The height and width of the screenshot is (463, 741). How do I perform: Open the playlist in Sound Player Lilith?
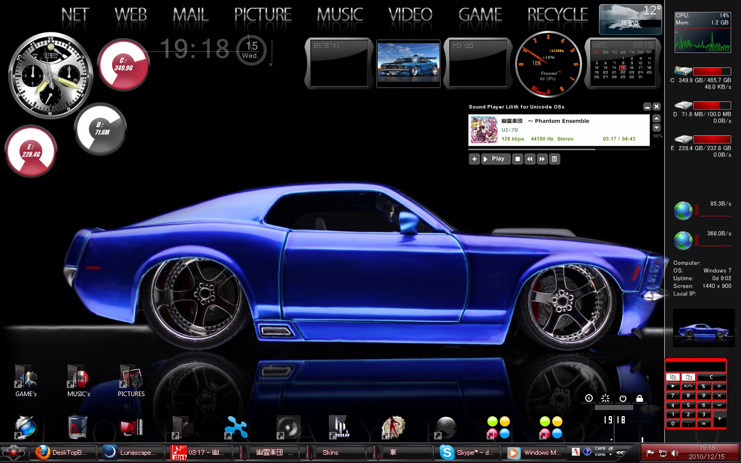[x=554, y=159]
